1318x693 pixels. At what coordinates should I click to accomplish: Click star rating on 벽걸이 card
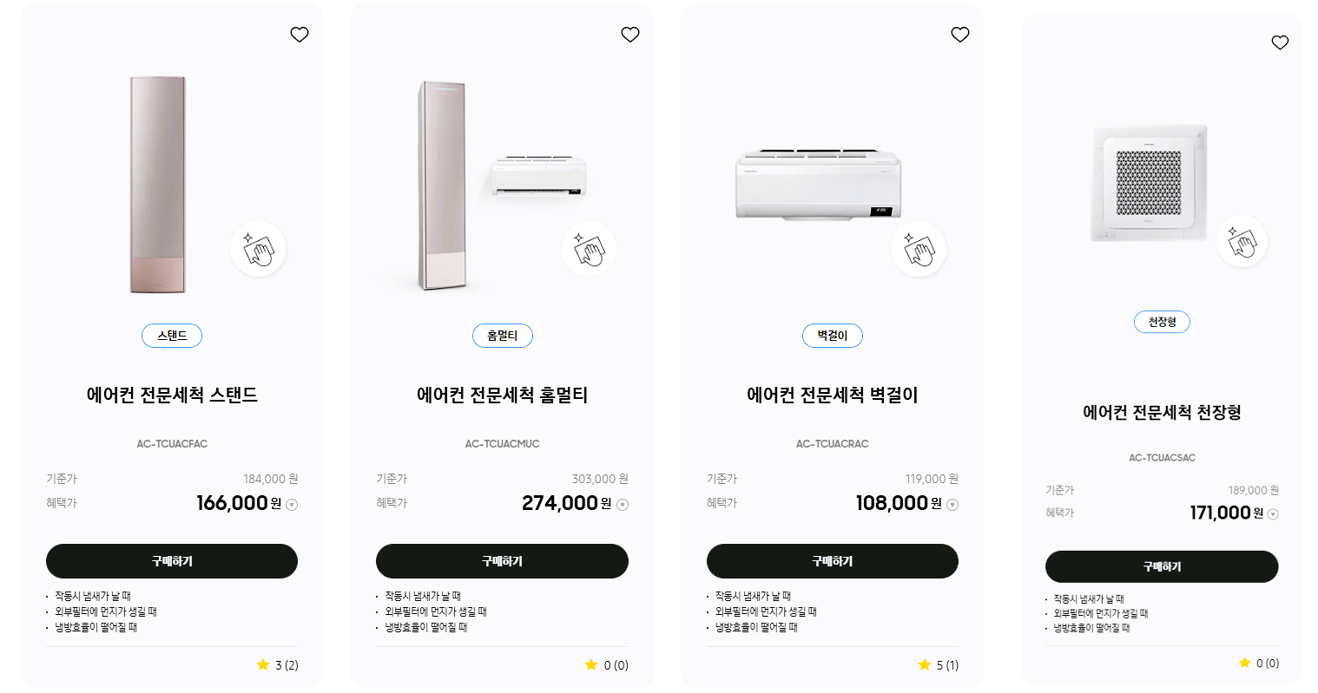925,665
